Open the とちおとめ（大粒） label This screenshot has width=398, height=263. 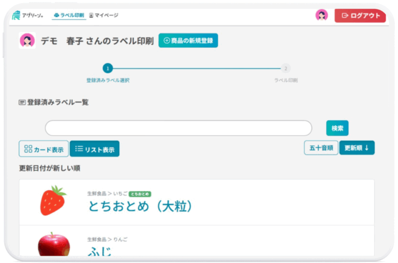[140, 206]
